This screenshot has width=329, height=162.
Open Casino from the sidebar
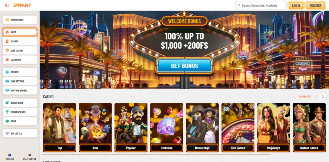20,41
